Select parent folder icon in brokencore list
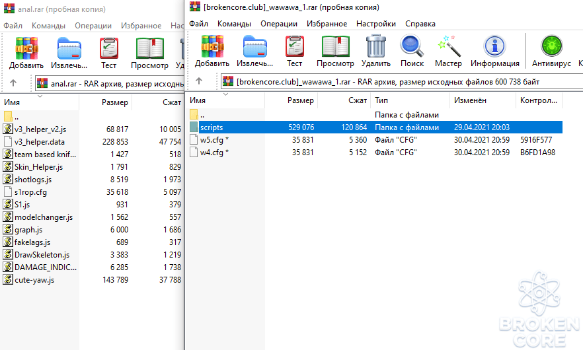Image resolution: width=583 pixels, height=350 pixels. pyautogui.click(x=194, y=114)
